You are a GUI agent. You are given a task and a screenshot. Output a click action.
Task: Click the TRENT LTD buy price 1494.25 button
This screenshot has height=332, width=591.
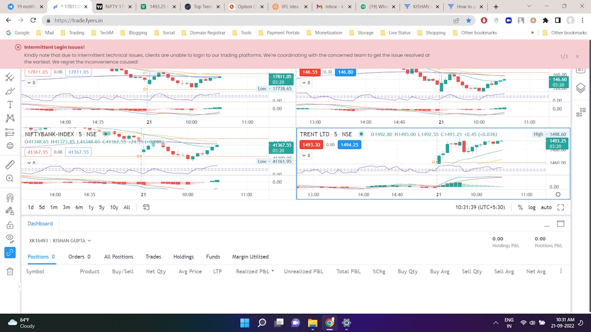349,145
